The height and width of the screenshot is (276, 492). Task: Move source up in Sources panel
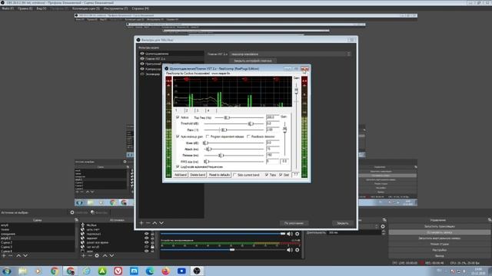[105, 255]
